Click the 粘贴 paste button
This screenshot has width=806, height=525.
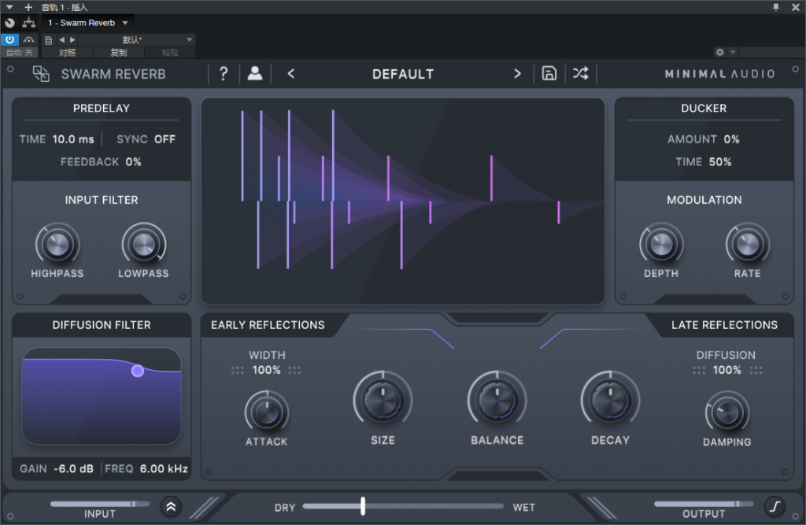[170, 53]
